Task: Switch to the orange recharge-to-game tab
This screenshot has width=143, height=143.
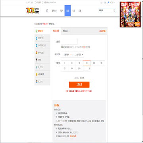Action: (x=56, y=31)
